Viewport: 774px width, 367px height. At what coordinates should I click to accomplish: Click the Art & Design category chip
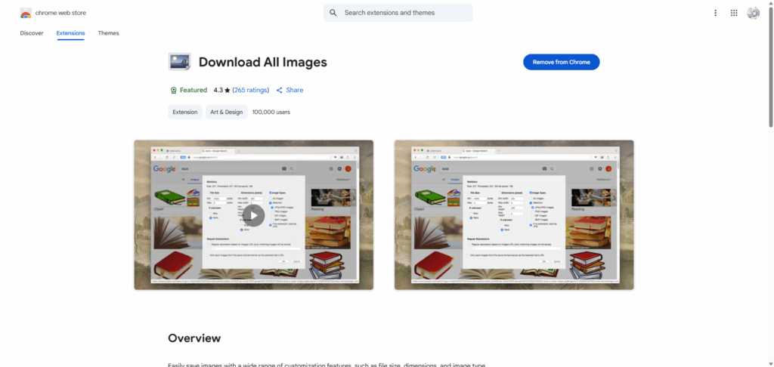pos(227,112)
